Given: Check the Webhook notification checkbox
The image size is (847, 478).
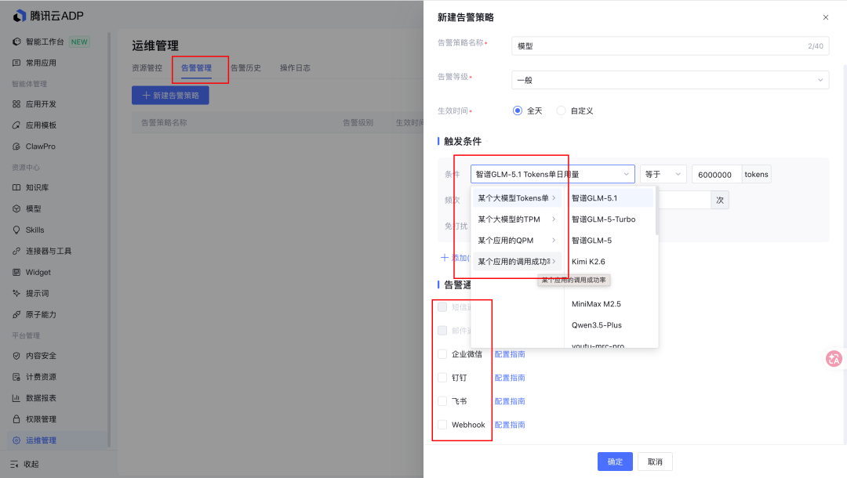Looking at the screenshot, I should [442, 425].
